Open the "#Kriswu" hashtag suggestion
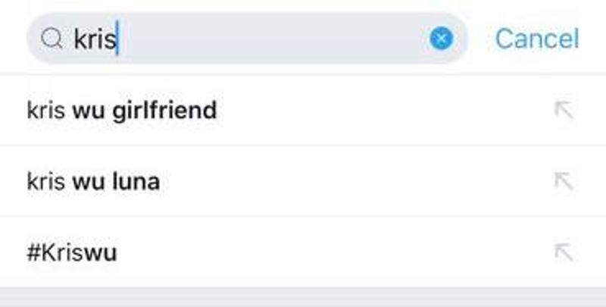The height and width of the screenshot is (307, 606). click(x=71, y=252)
